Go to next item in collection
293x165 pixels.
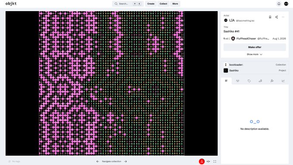tap(125, 162)
